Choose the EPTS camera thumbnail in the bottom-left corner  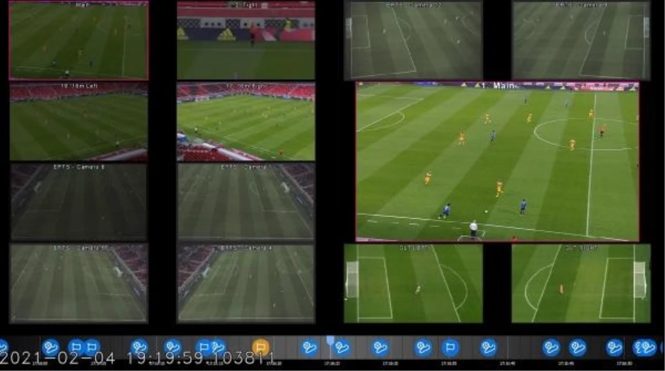[x=79, y=284]
